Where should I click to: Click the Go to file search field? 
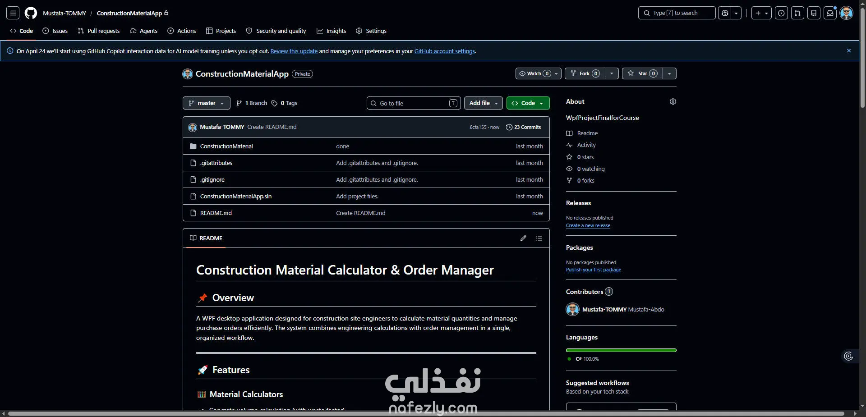pyautogui.click(x=414, y=103)
